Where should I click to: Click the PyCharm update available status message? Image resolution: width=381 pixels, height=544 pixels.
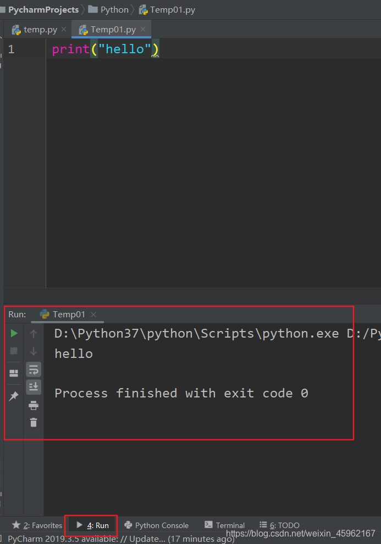121,539
